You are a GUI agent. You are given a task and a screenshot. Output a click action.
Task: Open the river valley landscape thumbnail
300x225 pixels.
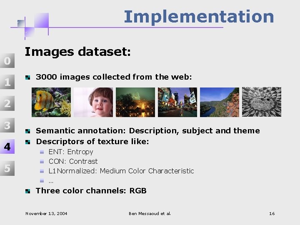(220, 102)
